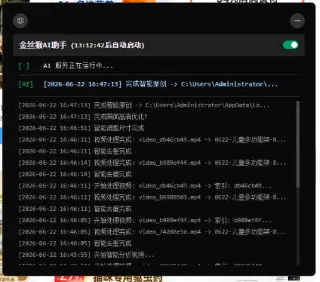The height and width of the screenshot is (282, 320).
Task: Select log 视频处理完成 video_74208e5a.mp4
Action: pyautogui.click(x=152, y=232)
